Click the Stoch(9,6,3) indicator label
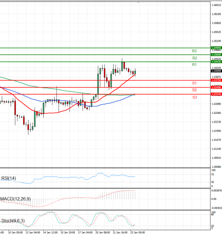This screenshot has height=235, width=222. (13, 221)
